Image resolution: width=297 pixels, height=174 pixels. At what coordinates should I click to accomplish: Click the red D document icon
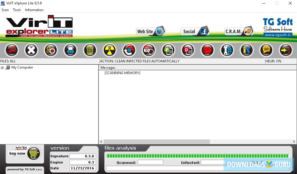click(188, 50)
